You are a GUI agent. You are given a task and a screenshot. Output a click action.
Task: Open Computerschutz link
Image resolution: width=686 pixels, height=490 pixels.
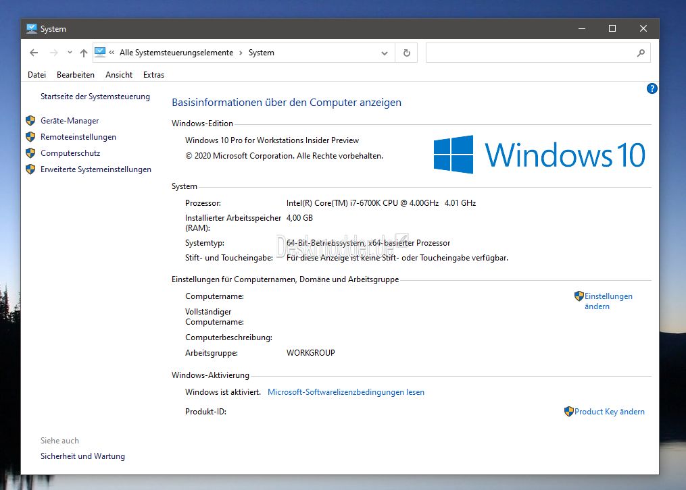coord(70,153)
